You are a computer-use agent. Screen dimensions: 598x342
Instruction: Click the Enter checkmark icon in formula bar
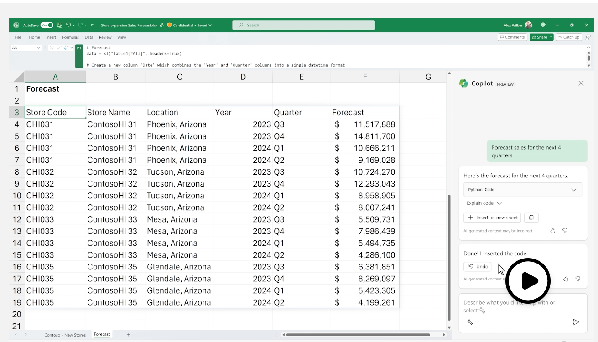coord(59,47)
